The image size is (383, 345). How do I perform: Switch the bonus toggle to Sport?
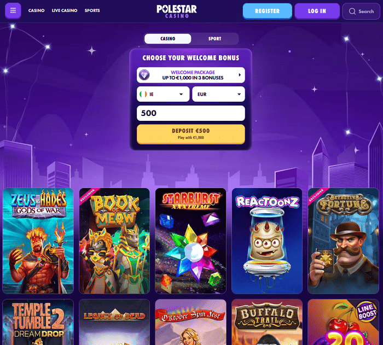[214, 39]
